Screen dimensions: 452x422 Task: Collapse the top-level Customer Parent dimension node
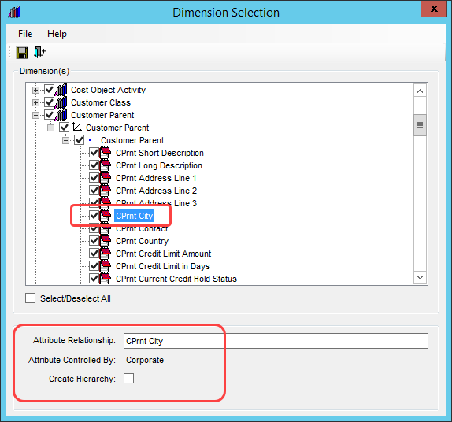pos(35,115)
